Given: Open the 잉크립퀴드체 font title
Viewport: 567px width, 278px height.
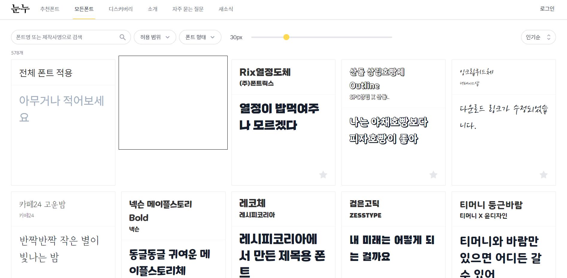Looking at the screenshot, I should (476, 72).
